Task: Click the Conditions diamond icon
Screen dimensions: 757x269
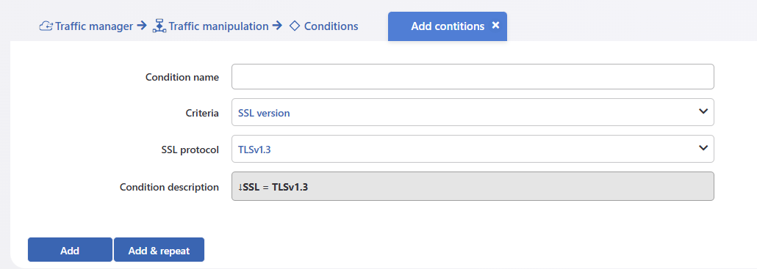Action: pos(295,26)
